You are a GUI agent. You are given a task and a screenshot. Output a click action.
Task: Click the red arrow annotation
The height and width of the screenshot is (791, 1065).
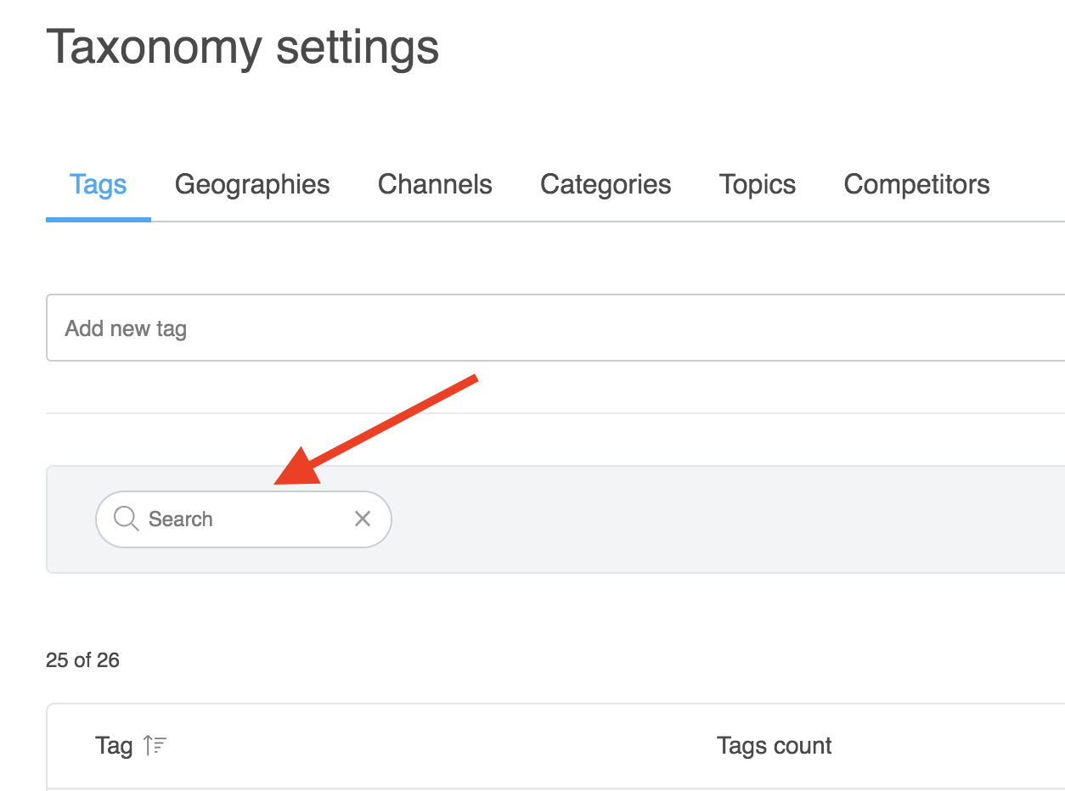pos(382,429)
